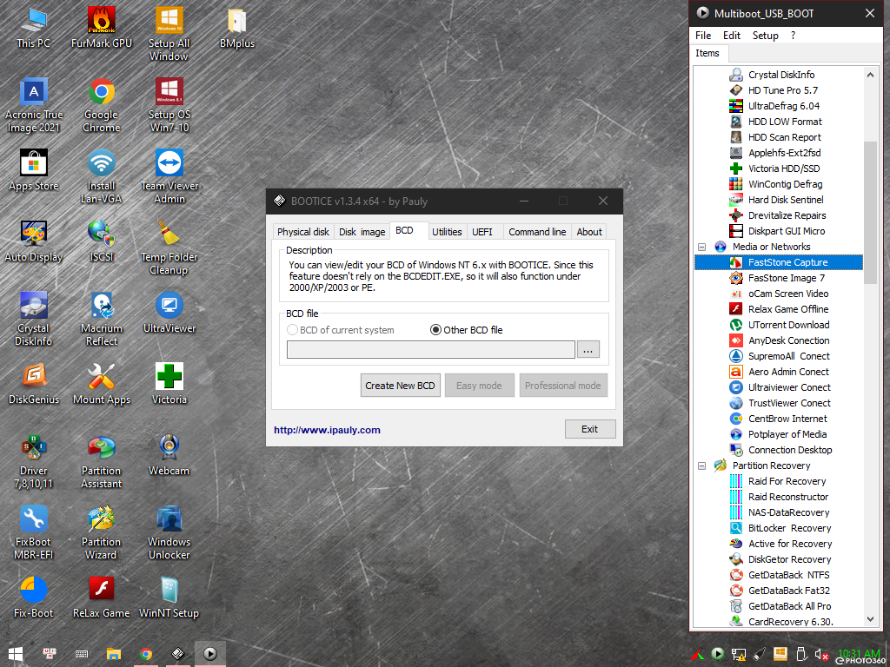This screenshot has width=890, height=667.
Task: Launch Partition Assistant desktop icon
Action: pos(102,462)
